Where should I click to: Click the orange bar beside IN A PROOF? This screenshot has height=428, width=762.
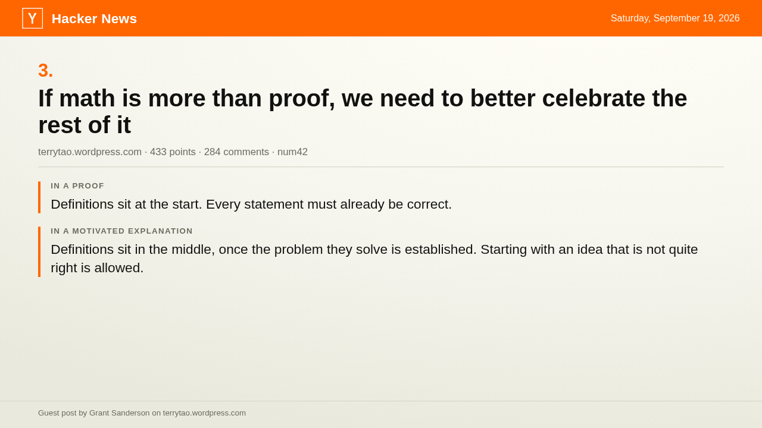[39, 197]
